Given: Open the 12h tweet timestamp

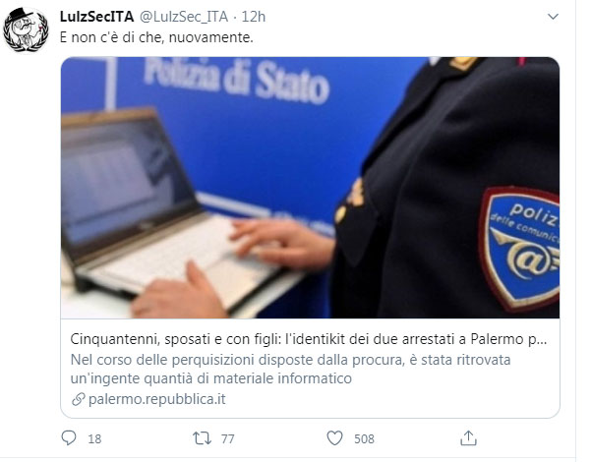Looking at the screenshot, I should (x=254, y=17).
